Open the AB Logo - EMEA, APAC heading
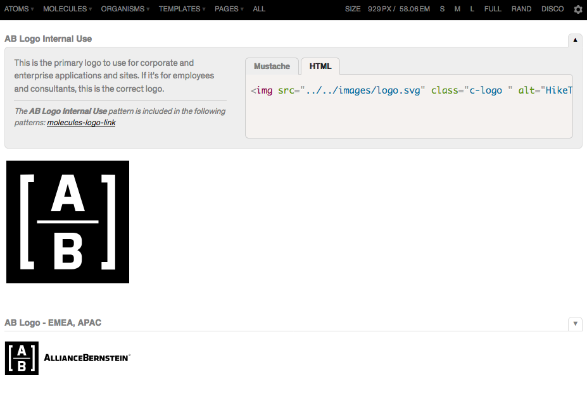This screenshot has height=394, width=587. coord(53,323)
